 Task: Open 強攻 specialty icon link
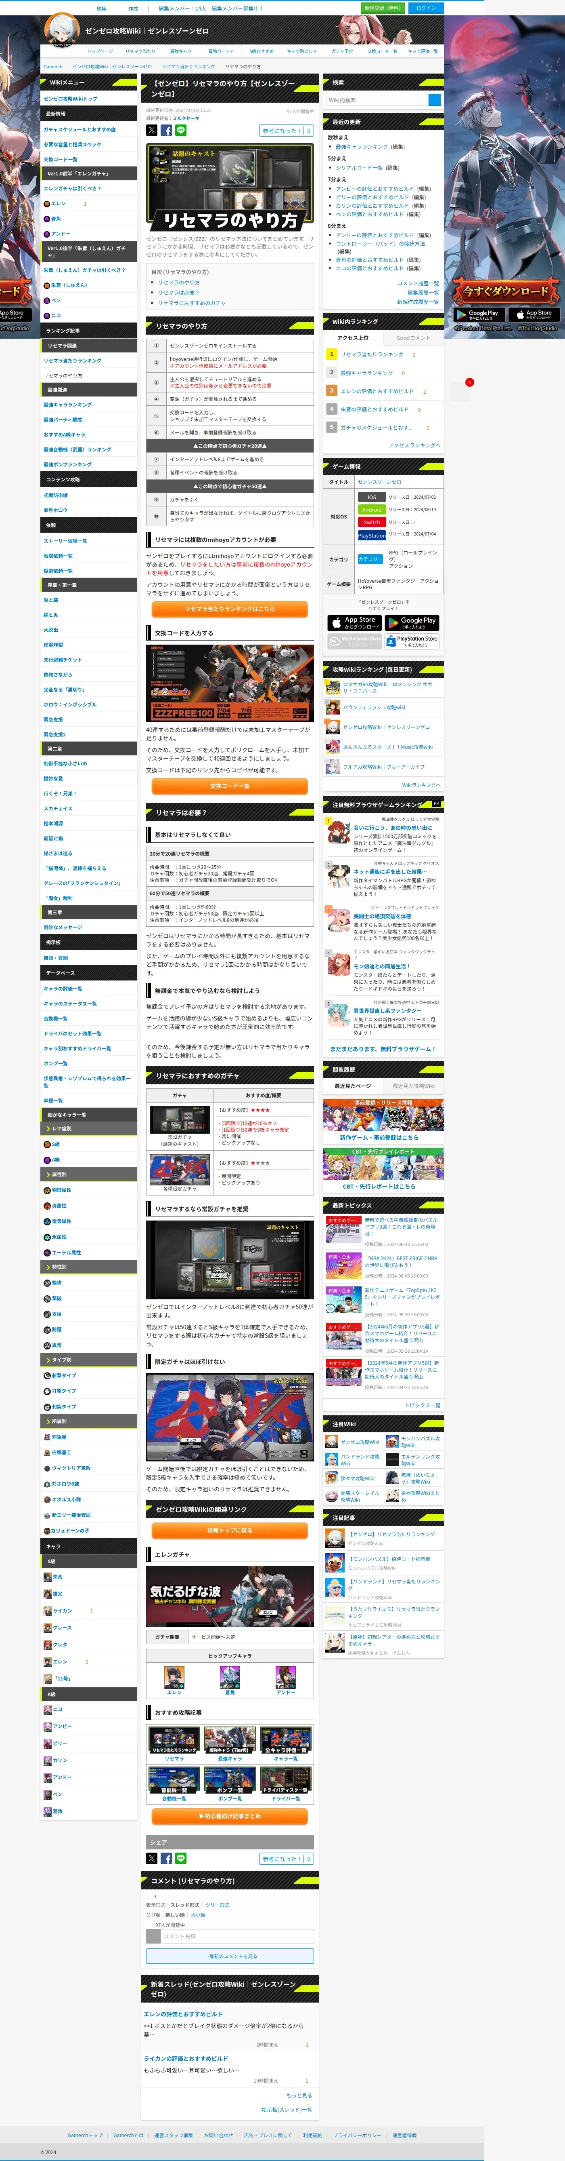(47, 1283)
